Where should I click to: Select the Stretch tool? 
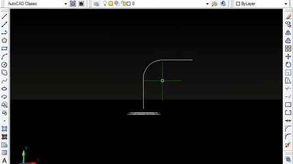[288, 81]
